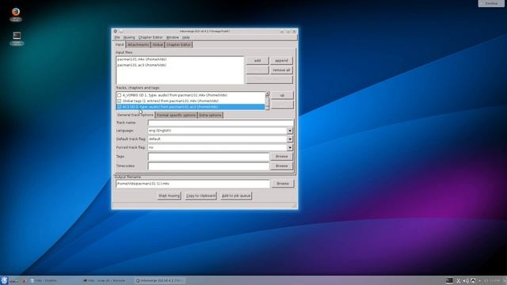507x285 pixels.
Task: Expand the Language dropdown
Action: [290, 131]
